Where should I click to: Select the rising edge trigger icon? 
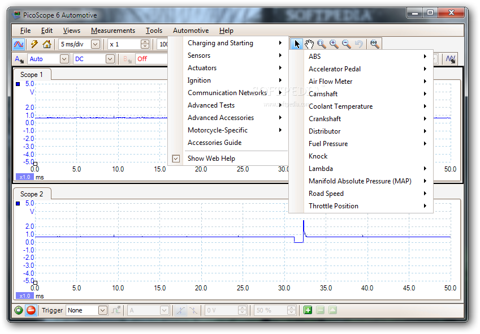(180, 310)
